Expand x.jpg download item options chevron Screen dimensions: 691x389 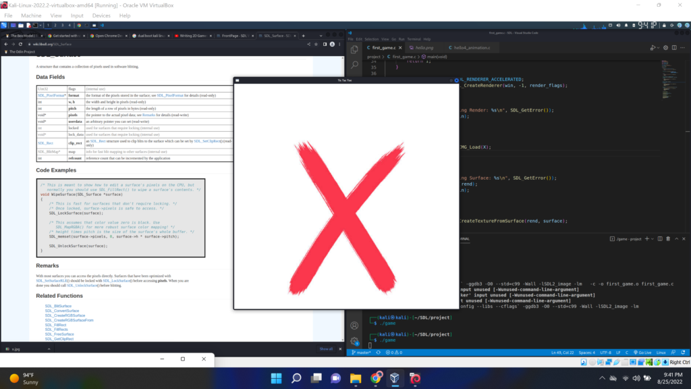coord(49,349)
